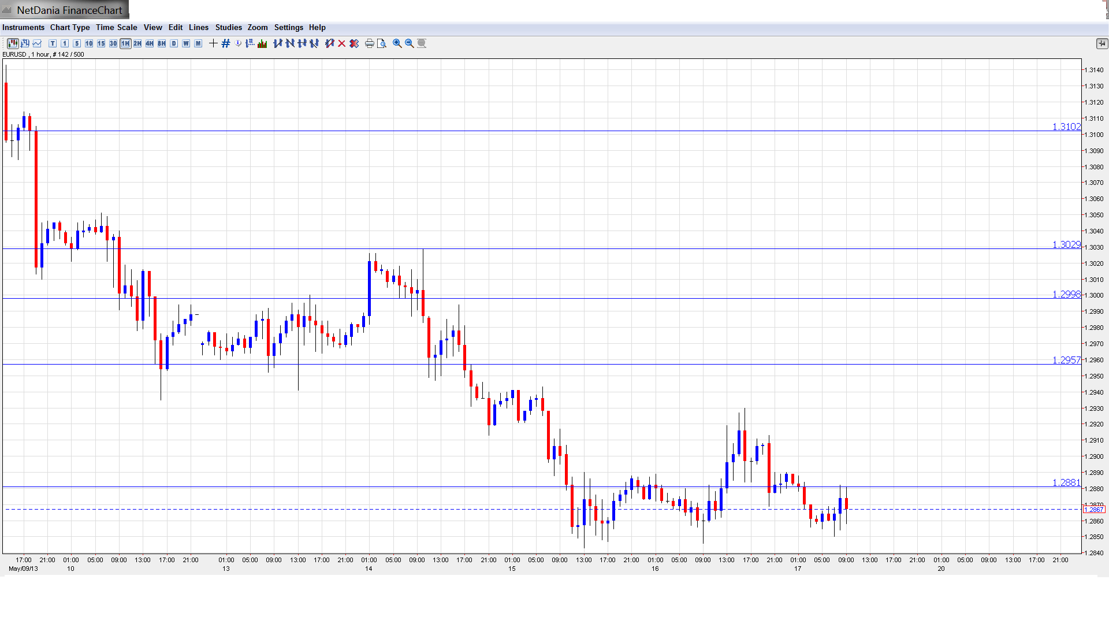Toggle the 1H time scale button
This screenshot has height=624, width=1109.
tap(125, 43)
